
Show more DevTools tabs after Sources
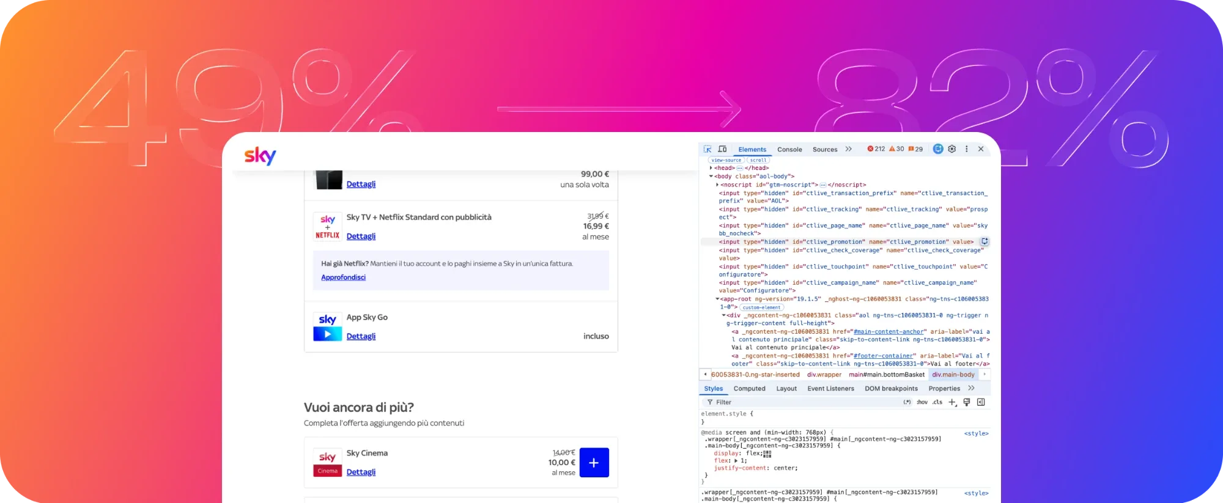[849, 149]
